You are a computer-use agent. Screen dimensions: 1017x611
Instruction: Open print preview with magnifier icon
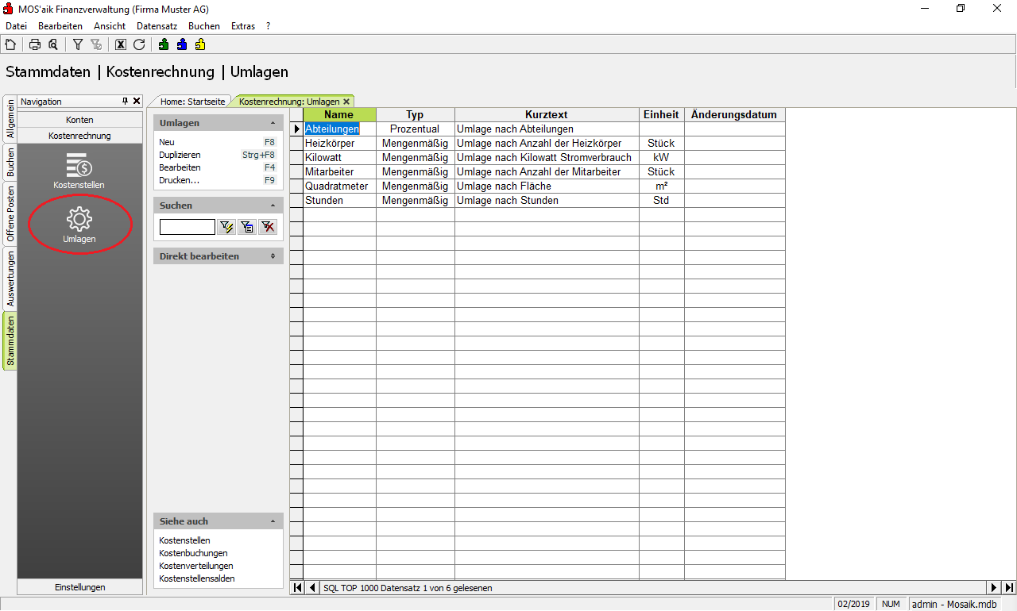pos(52,45)
